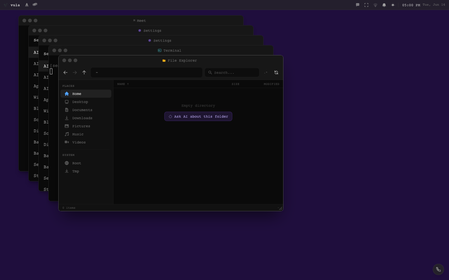Open Videos in Places sidebar

(x=86, y=142)
